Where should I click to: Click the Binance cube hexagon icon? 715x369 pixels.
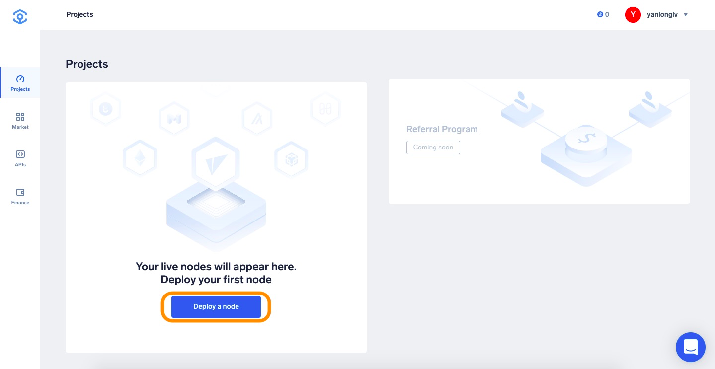pos(291,159)
